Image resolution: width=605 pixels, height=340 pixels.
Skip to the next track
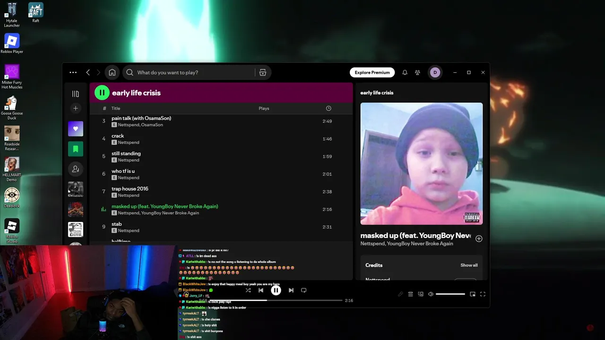(x=291, y=290)
